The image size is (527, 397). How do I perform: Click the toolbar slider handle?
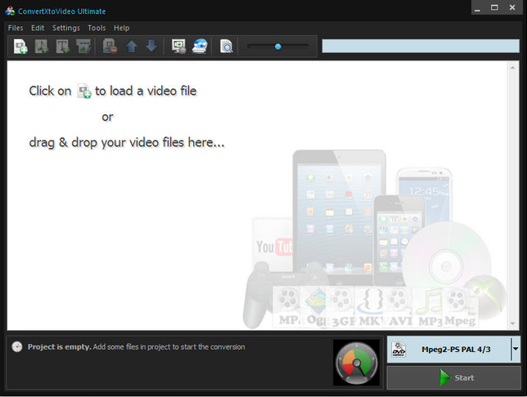278,47
